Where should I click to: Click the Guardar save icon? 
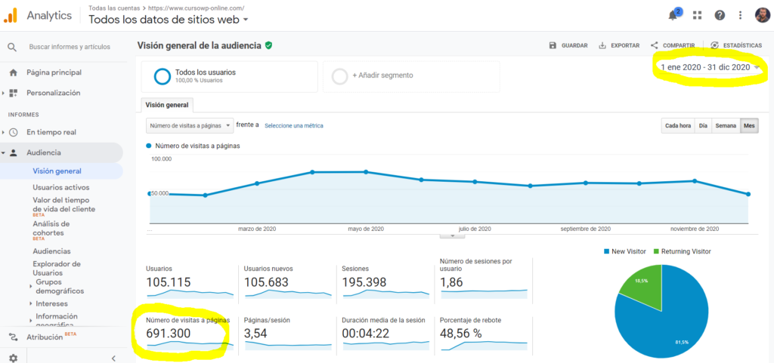point(553,45)
